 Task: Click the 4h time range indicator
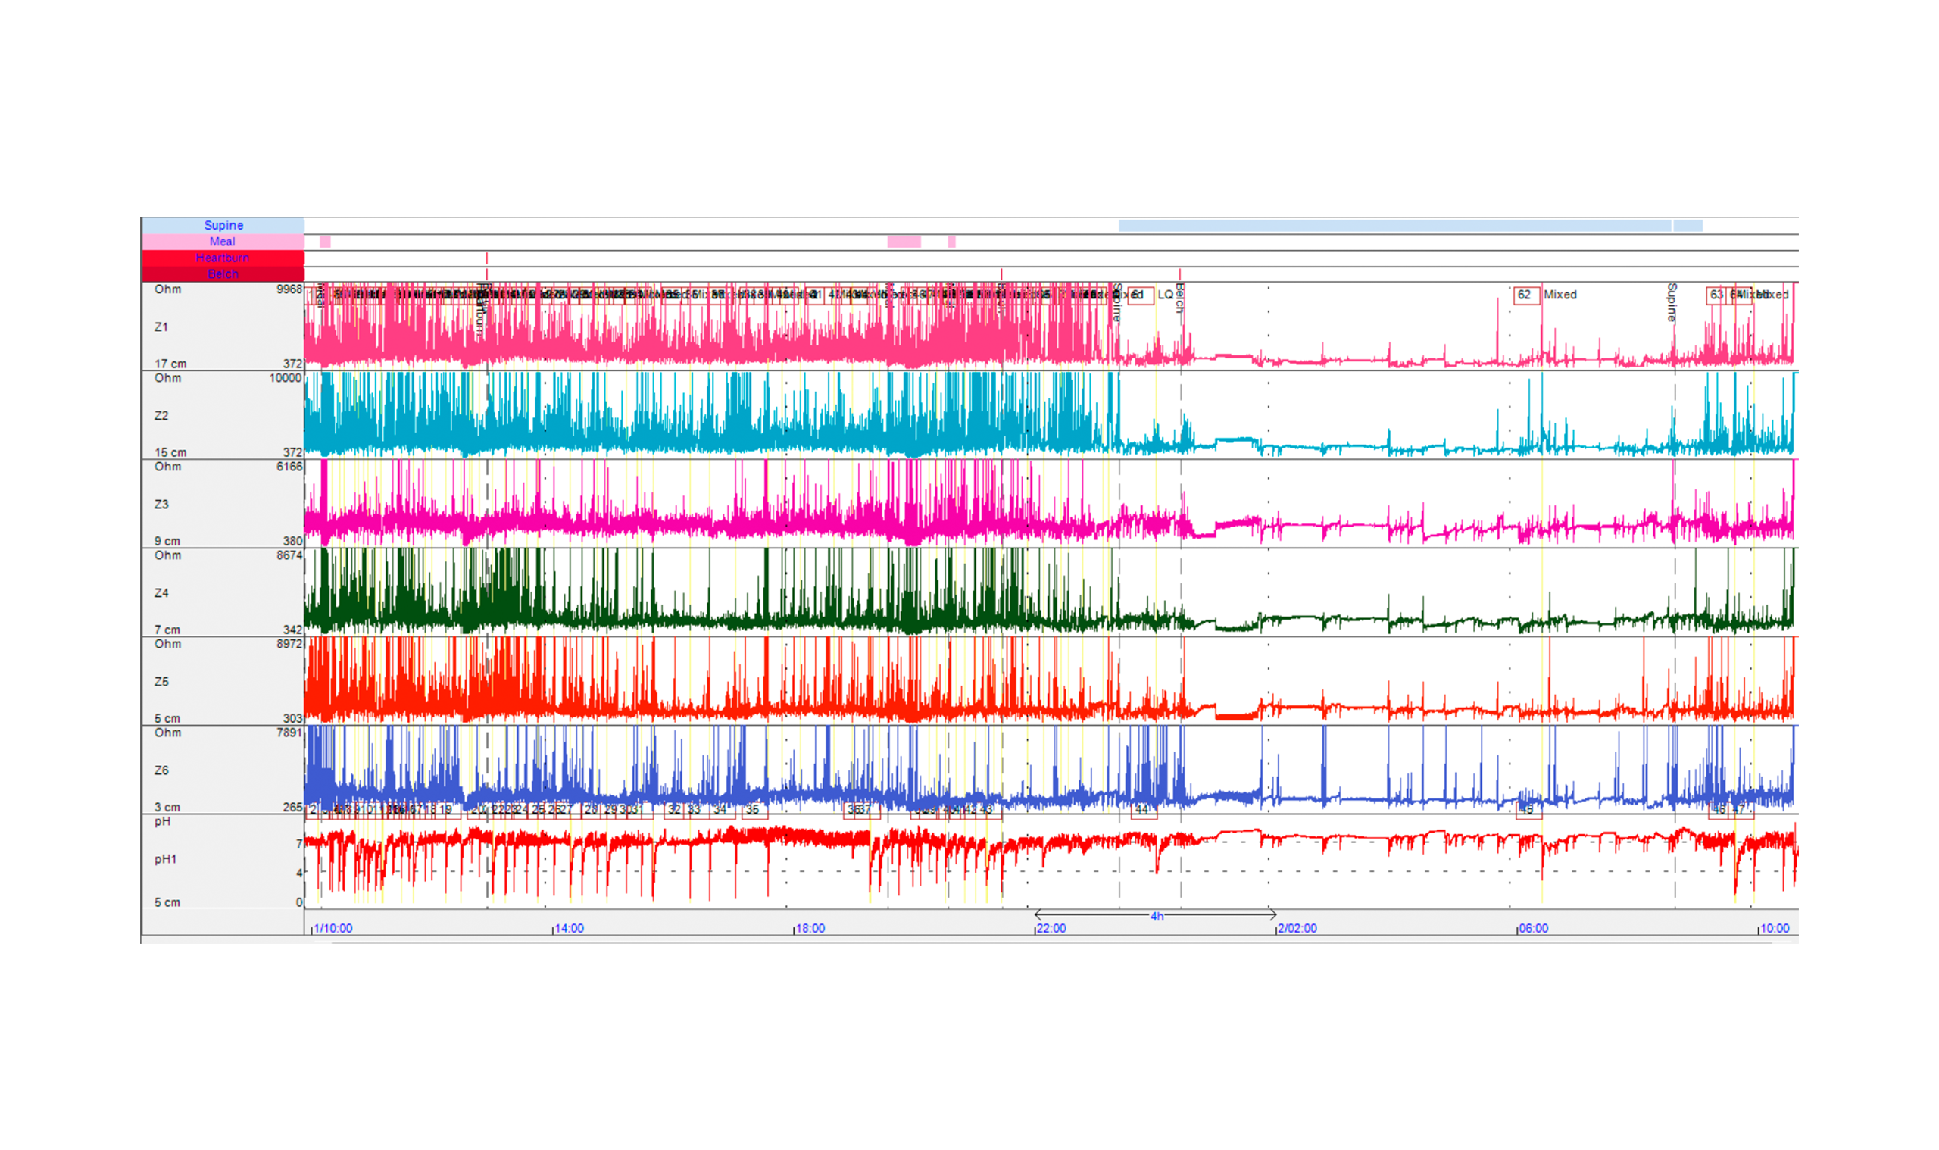pyautogui.click(x=1155, y=916)
